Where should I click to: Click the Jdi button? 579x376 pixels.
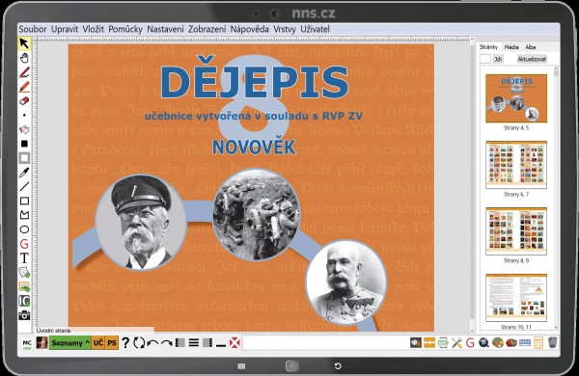pyautogui.click(x=498, y=59)
